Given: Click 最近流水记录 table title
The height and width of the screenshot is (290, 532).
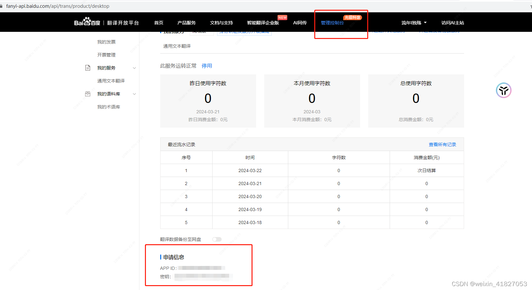Looking at the screenshot, I should pos(181,145).
